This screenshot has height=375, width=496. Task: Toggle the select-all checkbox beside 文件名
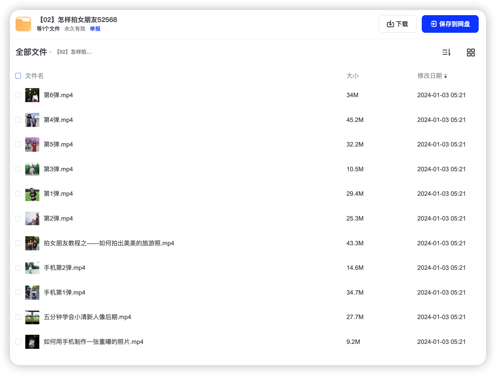coord(18,76)
